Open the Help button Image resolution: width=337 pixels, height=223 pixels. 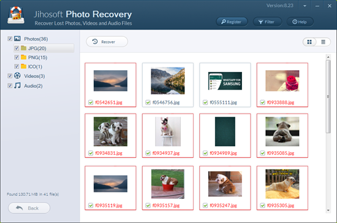click(300, 22)
